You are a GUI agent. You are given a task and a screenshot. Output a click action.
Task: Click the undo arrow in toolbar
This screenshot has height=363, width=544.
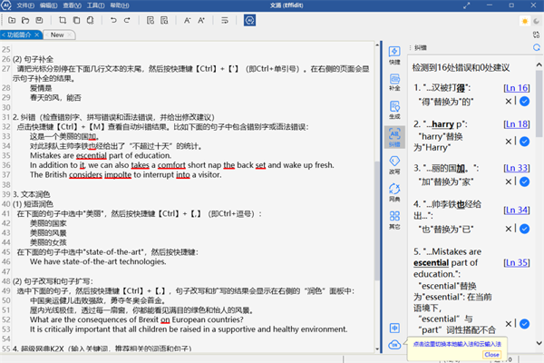(x=112, y=19)
